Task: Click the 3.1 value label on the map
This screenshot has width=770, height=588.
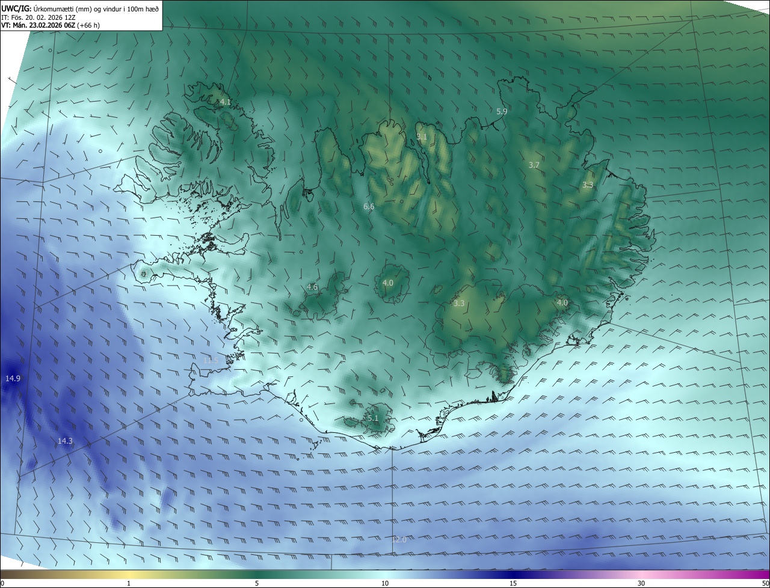Action: pos(422,137)
